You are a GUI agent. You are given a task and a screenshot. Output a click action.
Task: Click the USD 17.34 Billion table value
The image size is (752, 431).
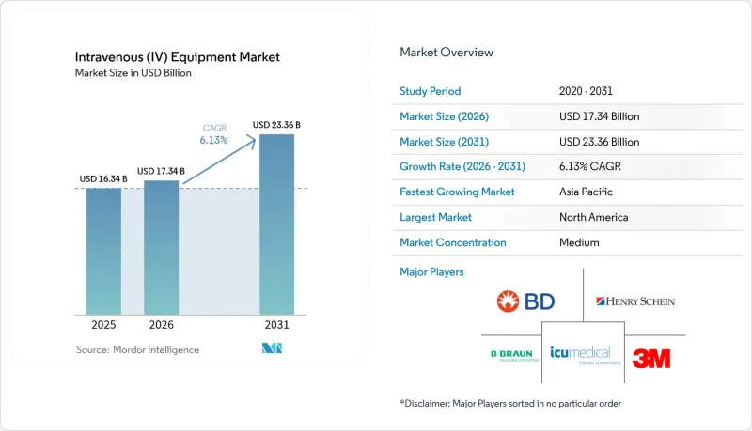[599, 116]
